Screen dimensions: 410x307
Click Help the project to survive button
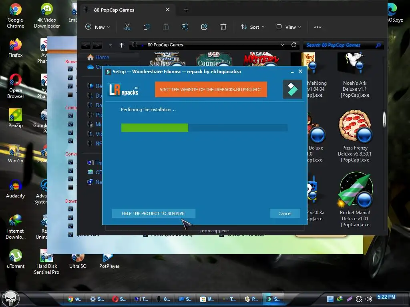coord(153,213)
